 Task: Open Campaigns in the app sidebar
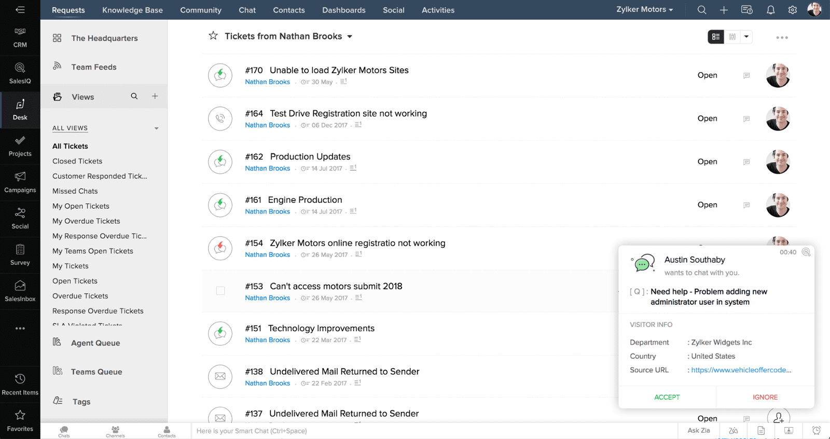(20, 182)
